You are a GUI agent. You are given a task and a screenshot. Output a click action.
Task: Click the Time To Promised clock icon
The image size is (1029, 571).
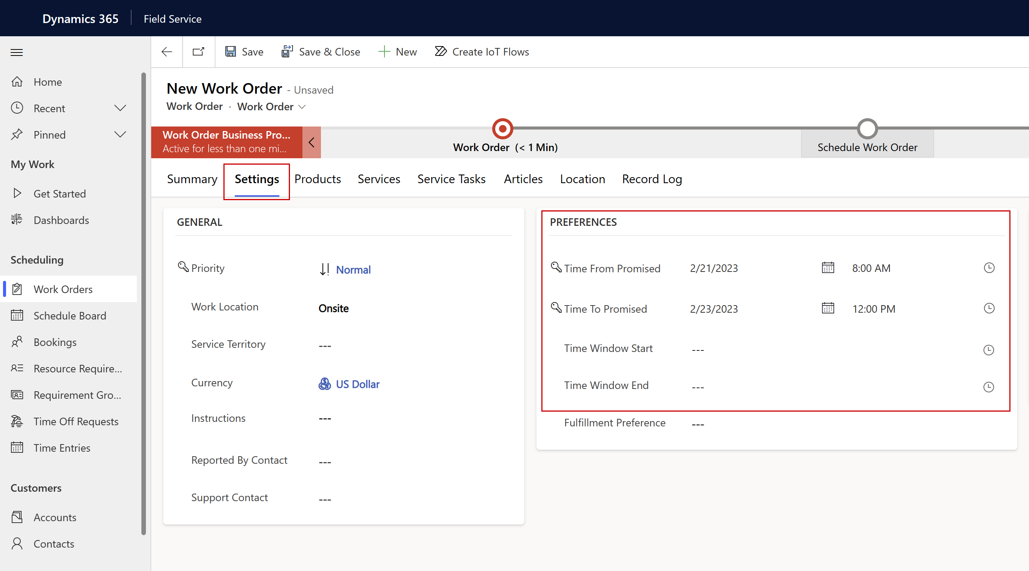click(x=989, y=309)
